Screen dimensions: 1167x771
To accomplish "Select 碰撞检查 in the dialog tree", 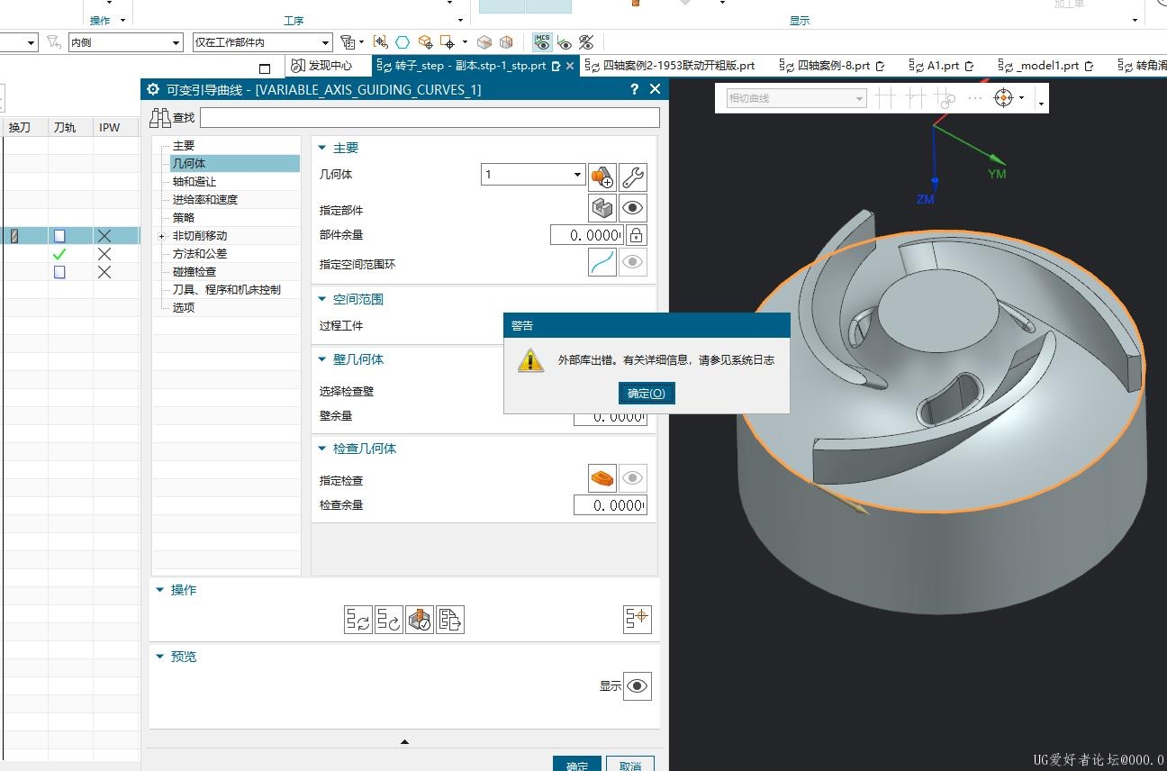I will (194, 271).
